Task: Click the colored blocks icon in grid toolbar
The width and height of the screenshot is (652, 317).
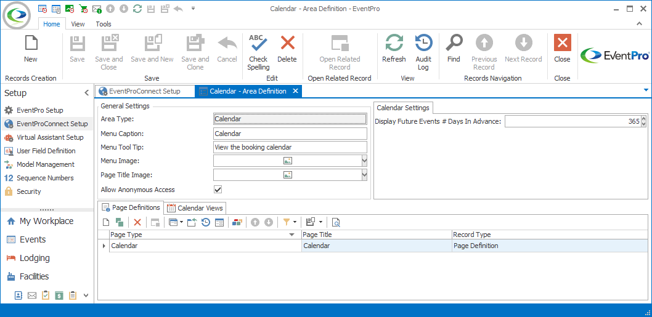Action: [237, 223]
